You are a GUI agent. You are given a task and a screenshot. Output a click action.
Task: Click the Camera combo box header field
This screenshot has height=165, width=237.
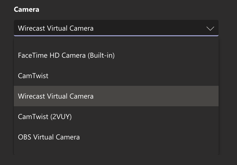coord(116,28)
